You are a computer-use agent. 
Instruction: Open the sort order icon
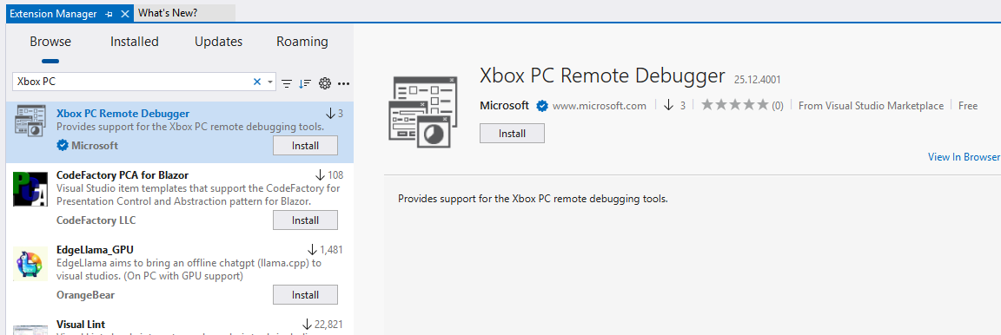pos(305,83)
